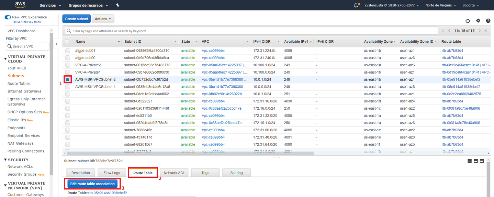The image size is (494, 197).
Task: Open rtb-0c2e2ea8869482575 route table link
Action: point(461,94)
